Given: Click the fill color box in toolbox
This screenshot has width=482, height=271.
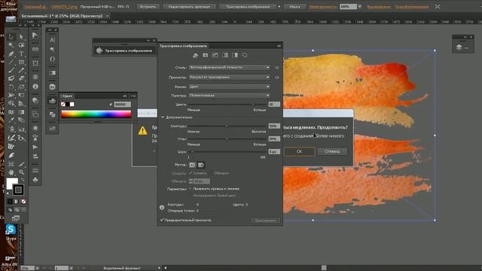Looking at the screenshot, I should (x=11, y=182).
